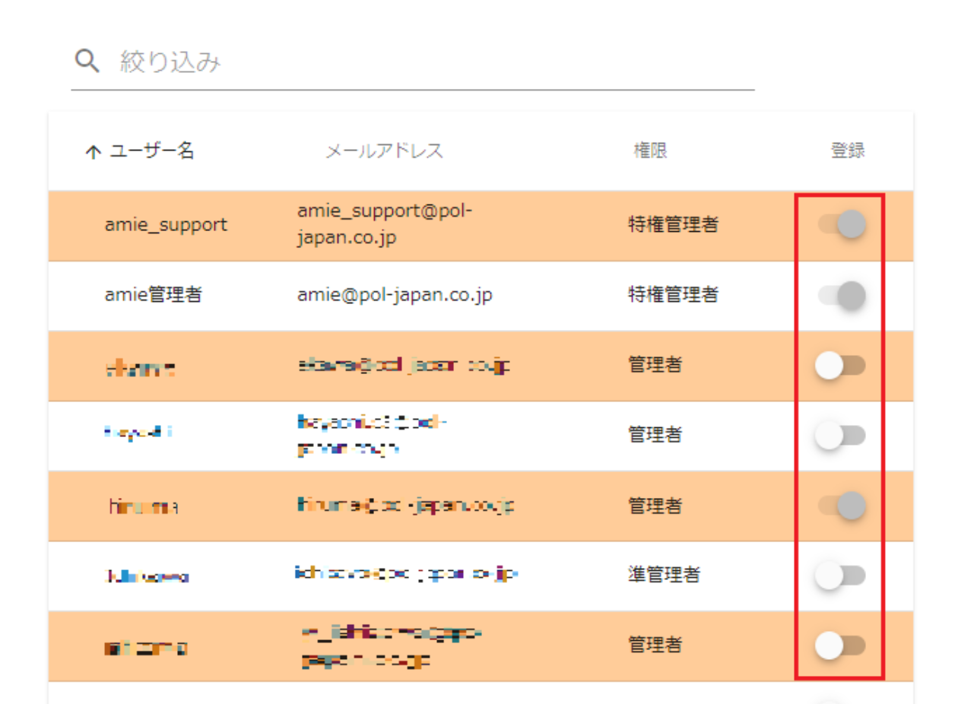Enable the switch in the fourth user row

click(839, 436)
